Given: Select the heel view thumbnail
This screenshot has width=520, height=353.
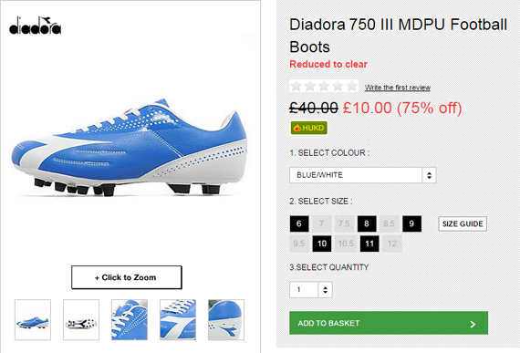Looking at the screenshot, I should click(x=226, y=320).
